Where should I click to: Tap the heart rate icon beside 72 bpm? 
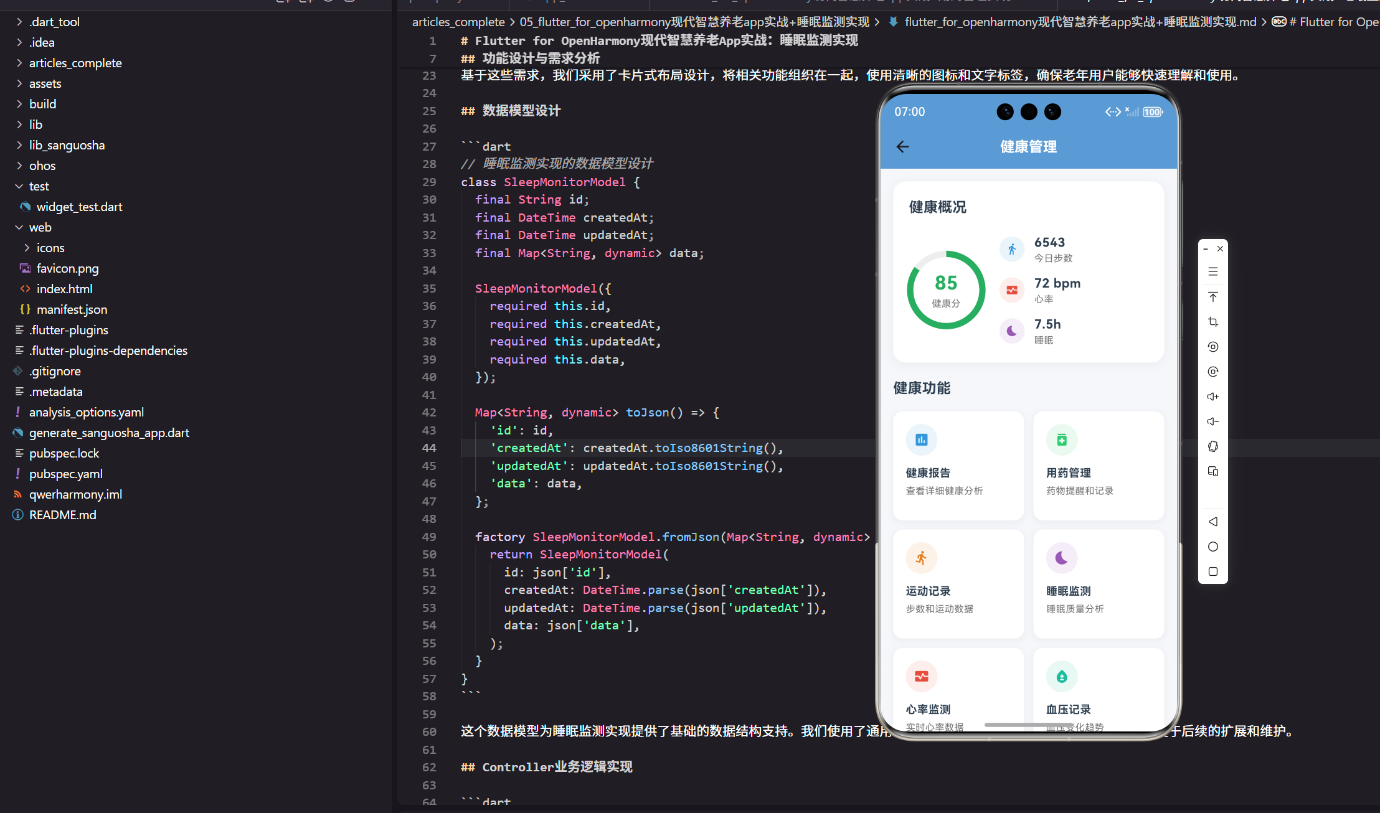click(1012, 290)
